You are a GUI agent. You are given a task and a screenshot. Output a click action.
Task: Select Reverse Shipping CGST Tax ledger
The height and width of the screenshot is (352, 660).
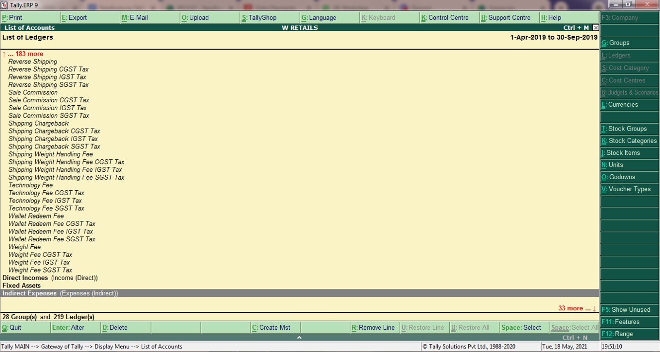(49, 70)
